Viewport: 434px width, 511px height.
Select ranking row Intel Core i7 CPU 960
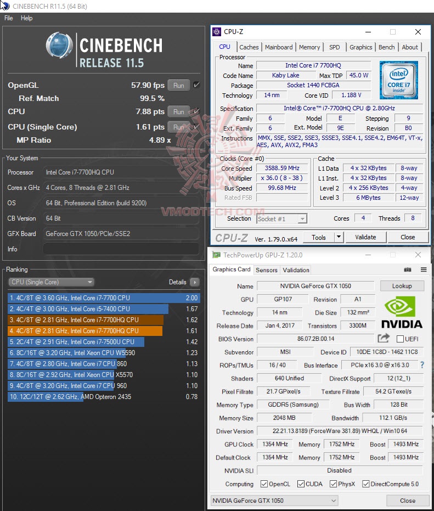pos(104,385)
